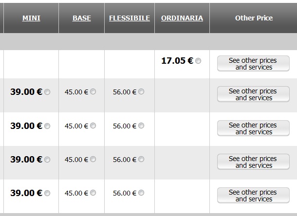Screen dimensions: 297x216
Task: Pick the 56.00 € FLESSIBILE fare in second row
Action: pyautogui.click(x=141, y=91)
